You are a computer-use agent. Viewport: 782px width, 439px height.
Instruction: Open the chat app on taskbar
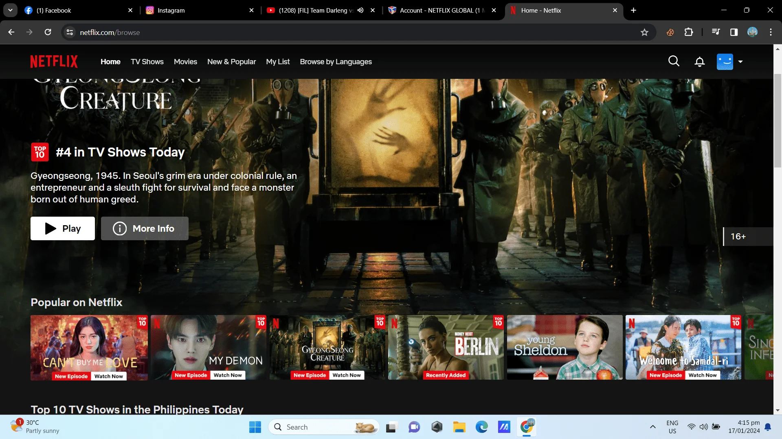(414, 427)
